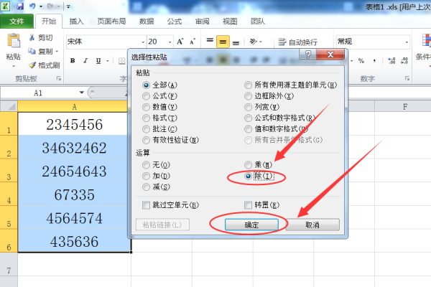The height and width of the screenshot is (287, 431).
Task: Open the font name dropdown 宋体
Action: click(x=143, y=42)
